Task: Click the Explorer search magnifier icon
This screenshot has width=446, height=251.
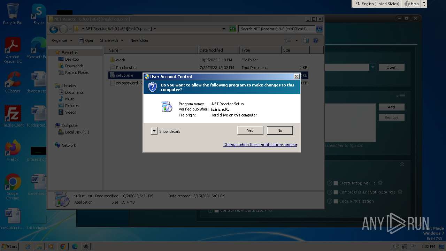Action: pyautogui.click(x=319, y=29)
